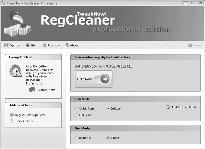Open Edit Custom Mode link
The height and width of the screenshot is (149, 205).
[x=184, y=107]
